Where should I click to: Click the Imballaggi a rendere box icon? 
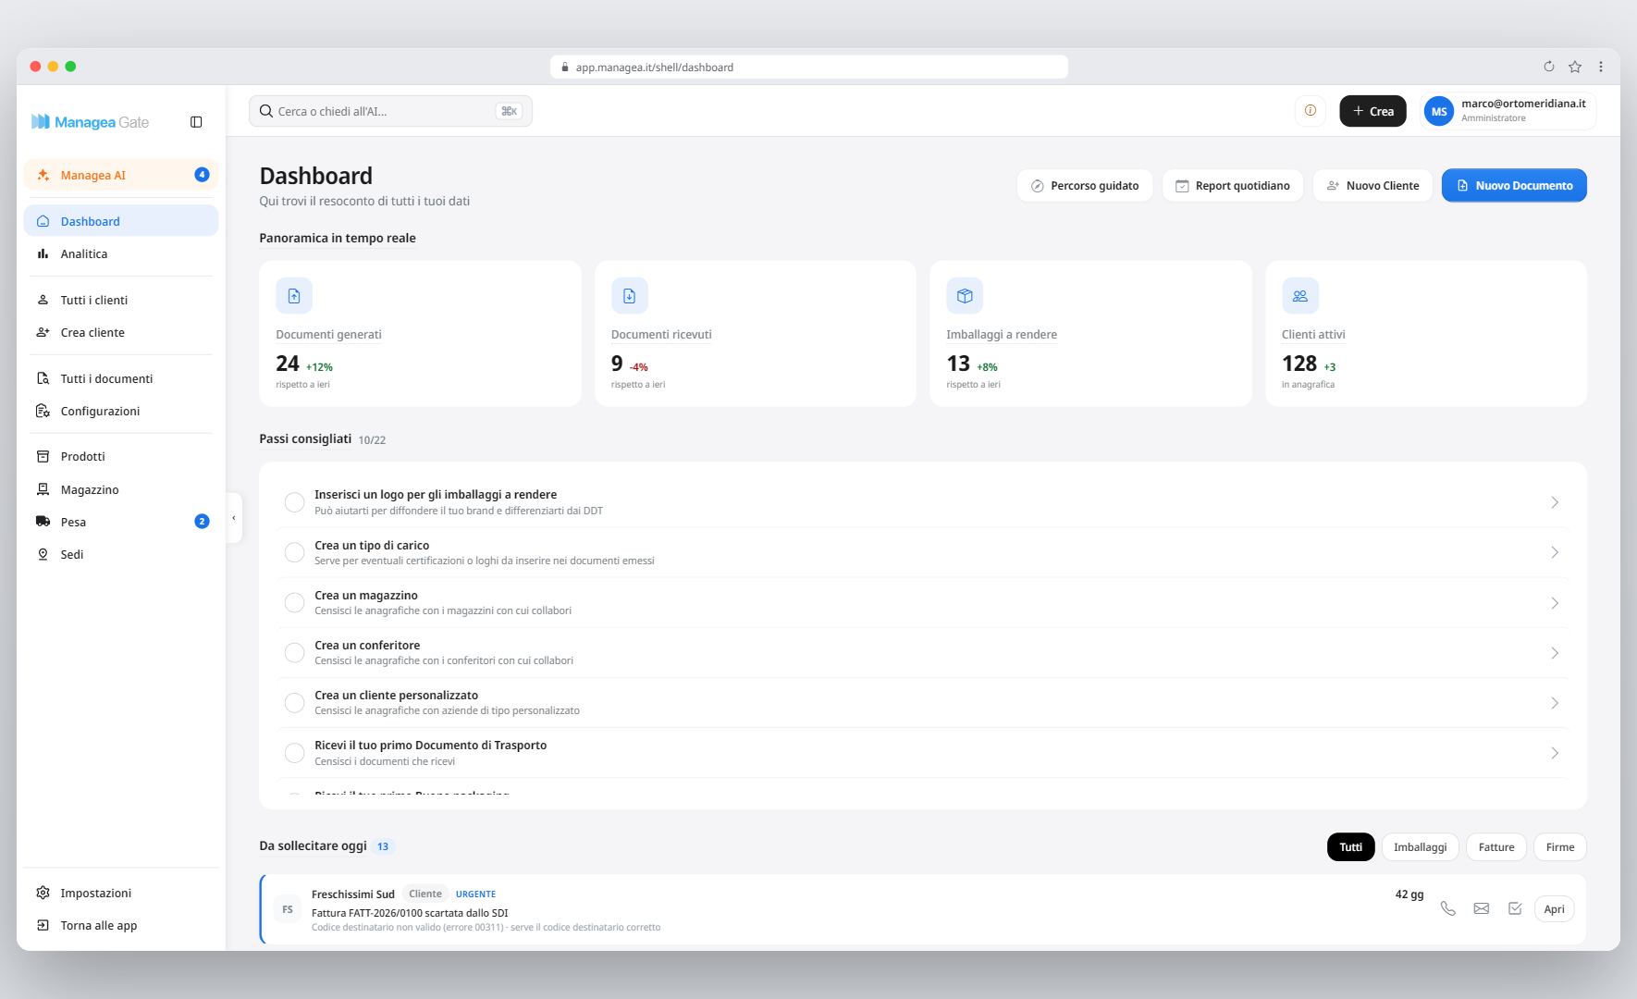pos(965,296)
